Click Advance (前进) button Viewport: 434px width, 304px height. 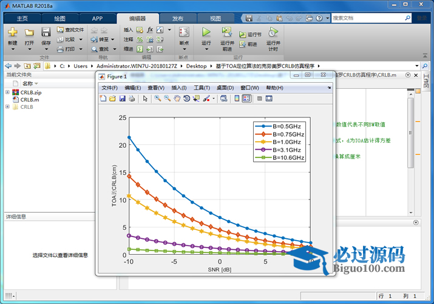pos(248,44)
